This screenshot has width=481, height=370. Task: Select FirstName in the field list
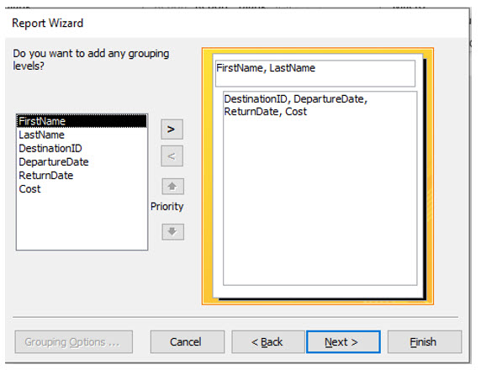point(82,121)
